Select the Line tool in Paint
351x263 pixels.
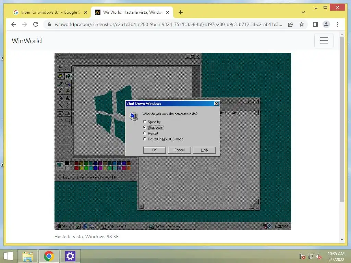pyautogui.click(x=60, y=105)
